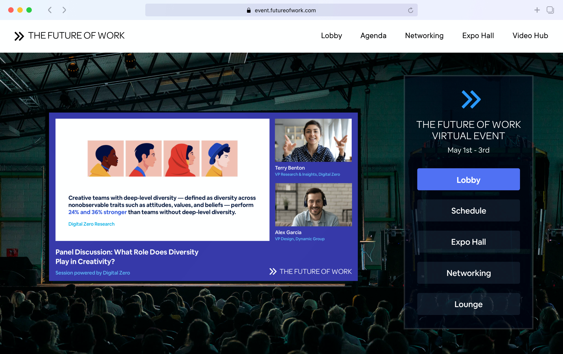Open a new tab with plus icon
563x354 pixels.
537,10
